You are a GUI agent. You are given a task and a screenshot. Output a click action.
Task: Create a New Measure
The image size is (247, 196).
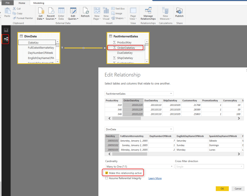pyautogui.click(x=166, y=14)
